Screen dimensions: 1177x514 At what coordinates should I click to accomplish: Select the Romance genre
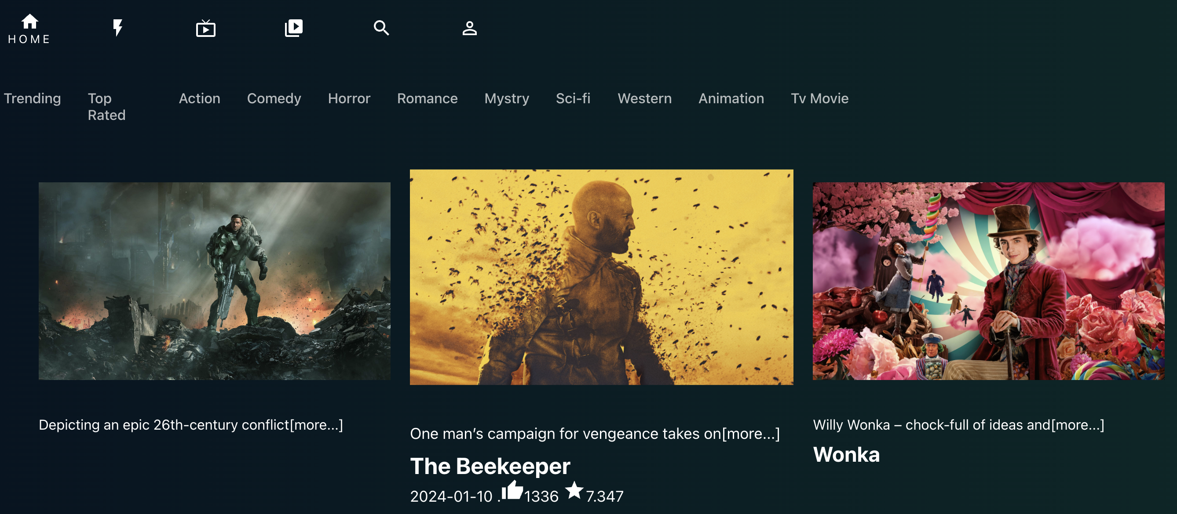click(427, 98)
